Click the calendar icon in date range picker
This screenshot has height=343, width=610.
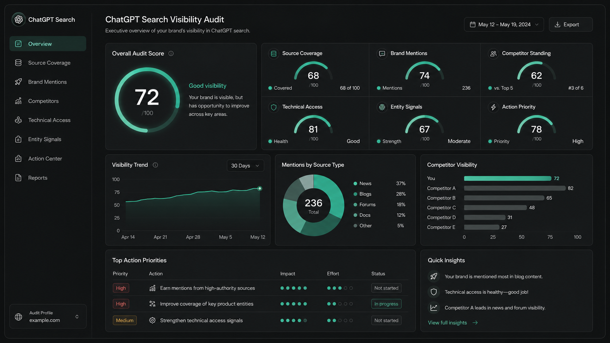point(472,24)
